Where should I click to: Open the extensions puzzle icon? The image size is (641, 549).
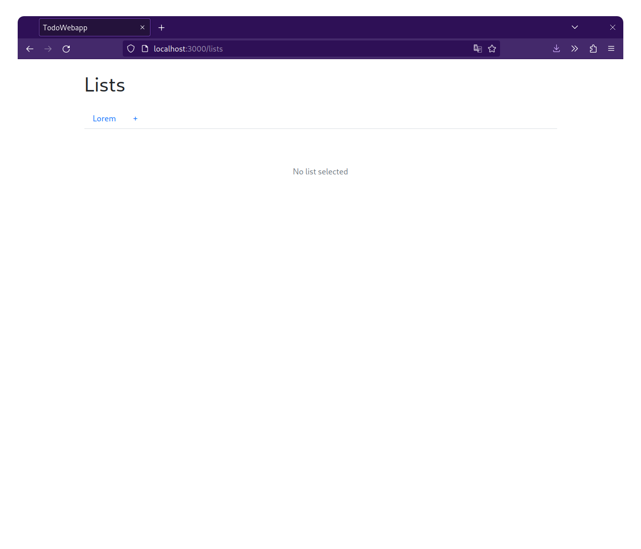pos(593,49)
